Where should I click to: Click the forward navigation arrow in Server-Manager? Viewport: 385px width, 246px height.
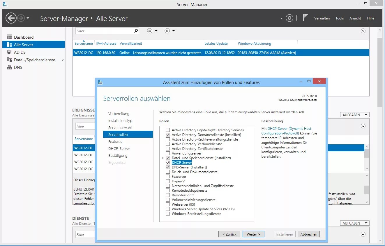point(21,18)
